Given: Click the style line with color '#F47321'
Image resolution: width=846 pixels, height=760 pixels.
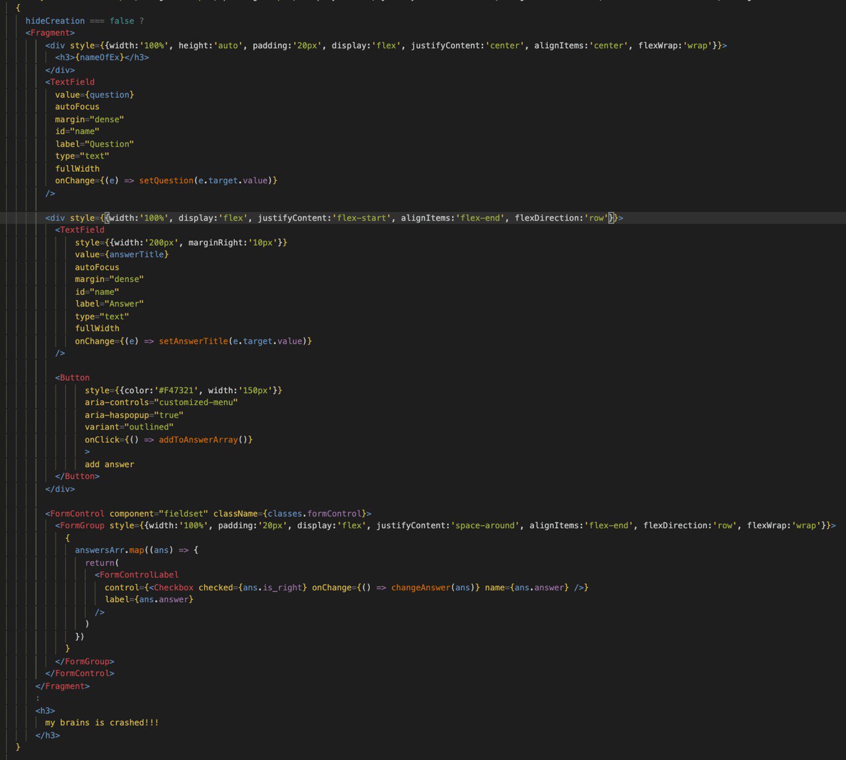Looking at the screenshot, I should pos(183,391).
